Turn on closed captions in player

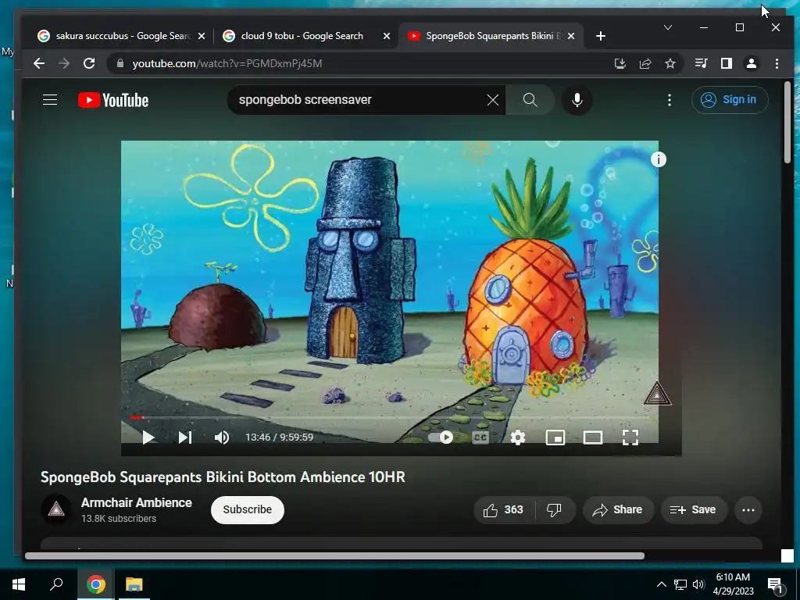pos(480,437)
